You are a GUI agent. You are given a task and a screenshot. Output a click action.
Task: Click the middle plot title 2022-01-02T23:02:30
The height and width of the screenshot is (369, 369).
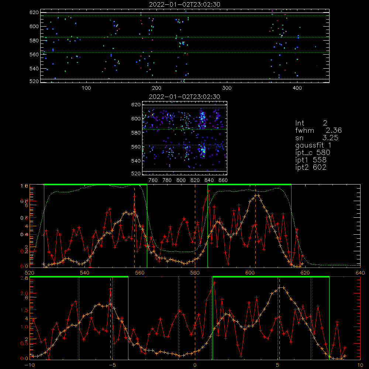[184, 97]
